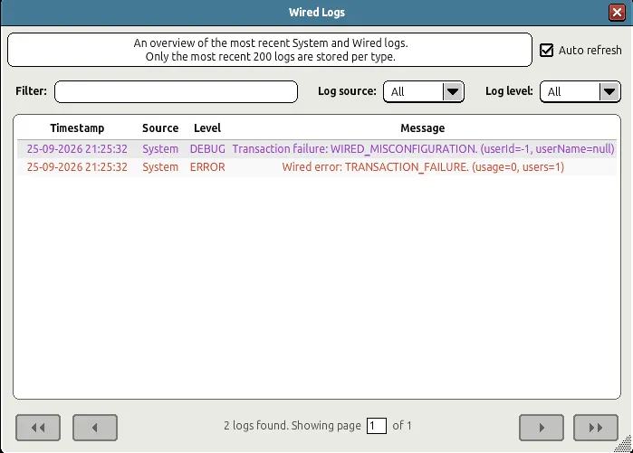Click the Filter text field
Screen dimensions: 633x453
click(x=176, y=92)
